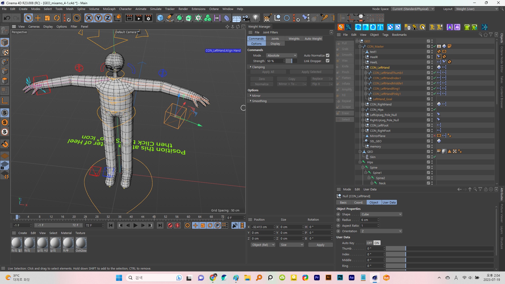
Task: Switch to the User Data tab
Action: click(389, 202)
